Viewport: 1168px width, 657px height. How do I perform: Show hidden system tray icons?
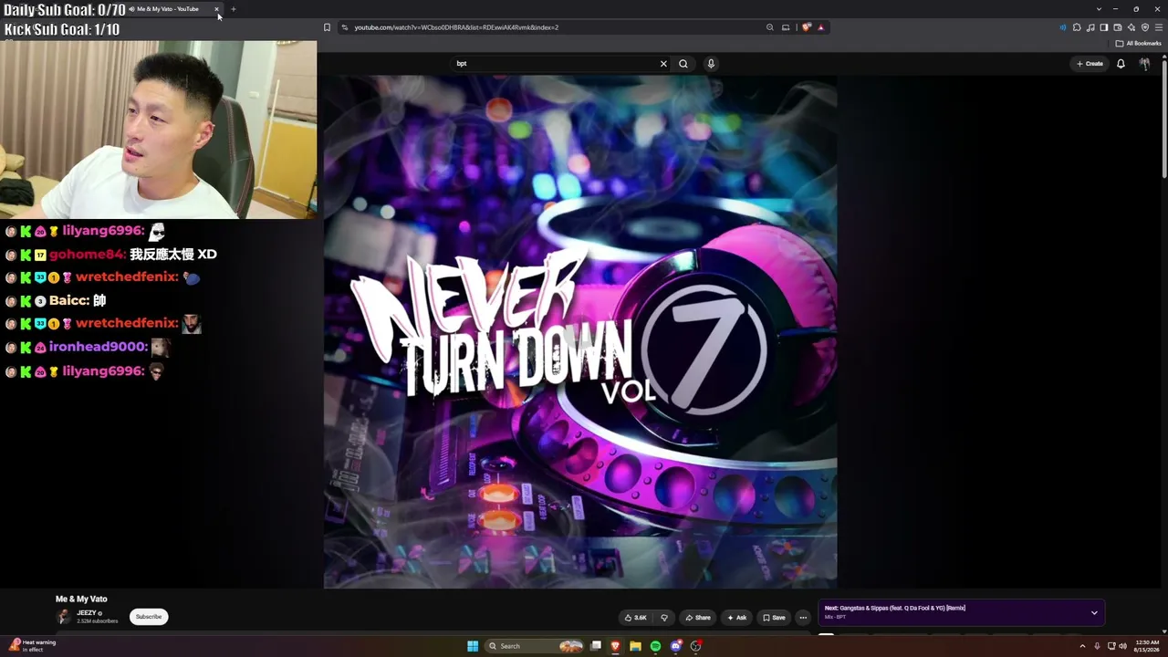(1083, 646)
